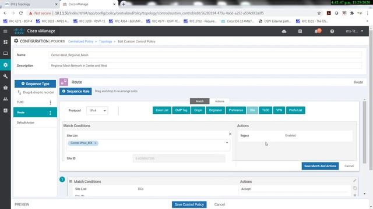The image size is (373, 209).
Task: Copy sequence rule 1 icon
Action: click(x=355, y=188)
